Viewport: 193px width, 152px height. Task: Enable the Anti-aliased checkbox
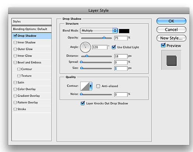tap(98, 86)
